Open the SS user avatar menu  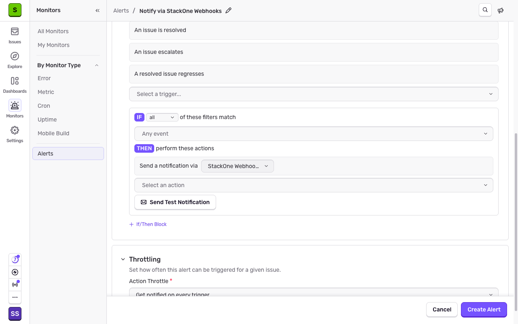pyautogui.click(x=15, y=314)
